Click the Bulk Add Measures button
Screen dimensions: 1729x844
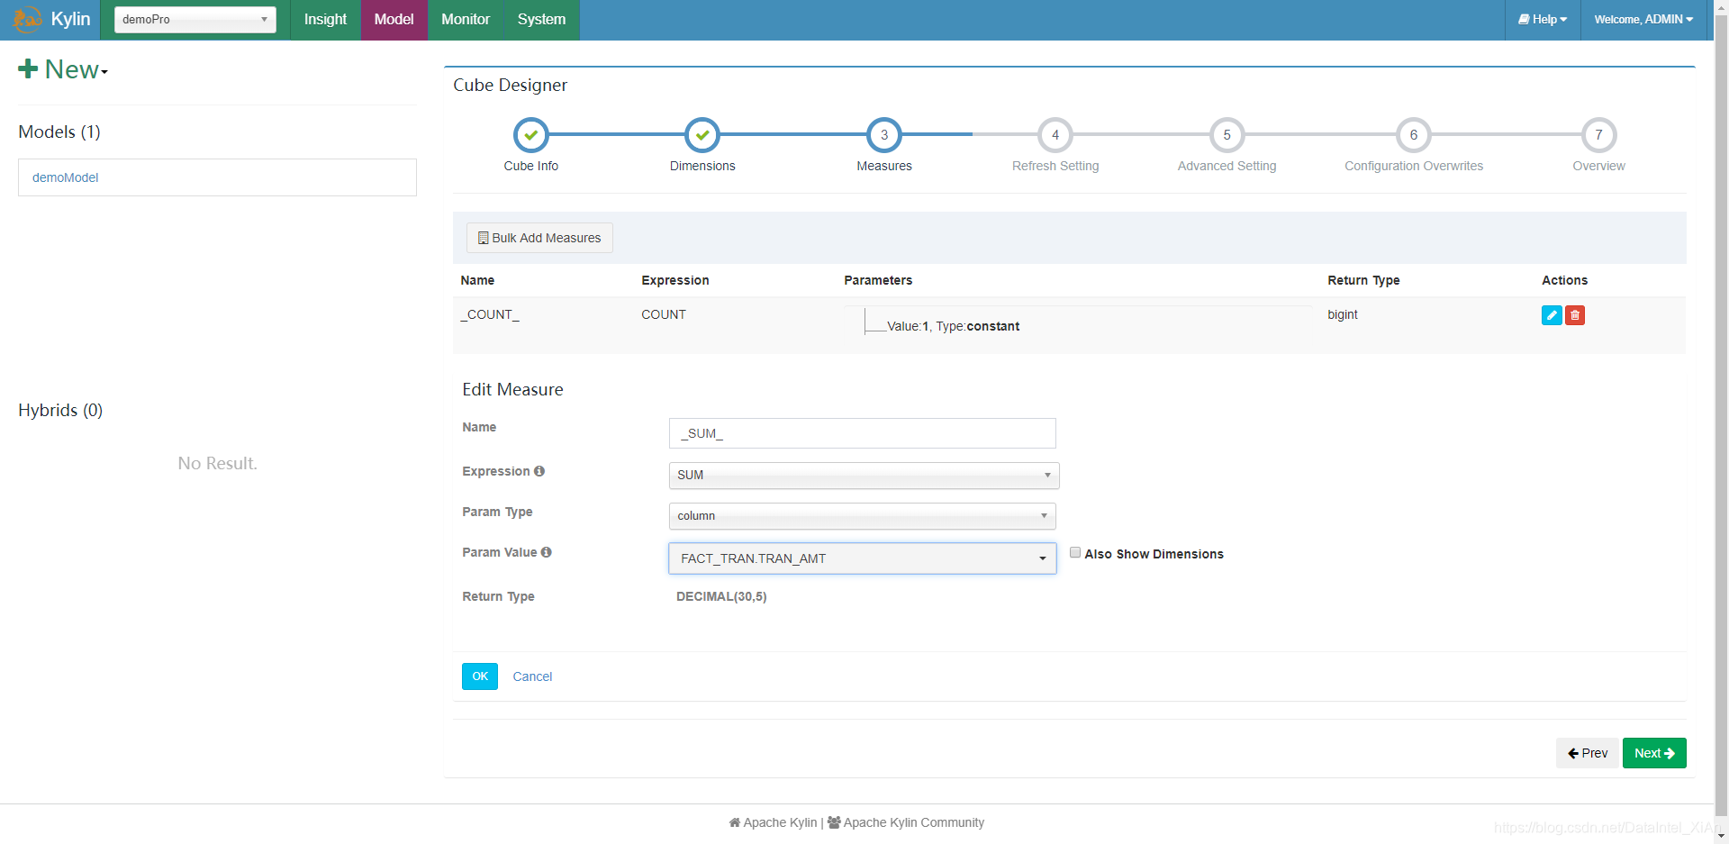coord(539,238)
